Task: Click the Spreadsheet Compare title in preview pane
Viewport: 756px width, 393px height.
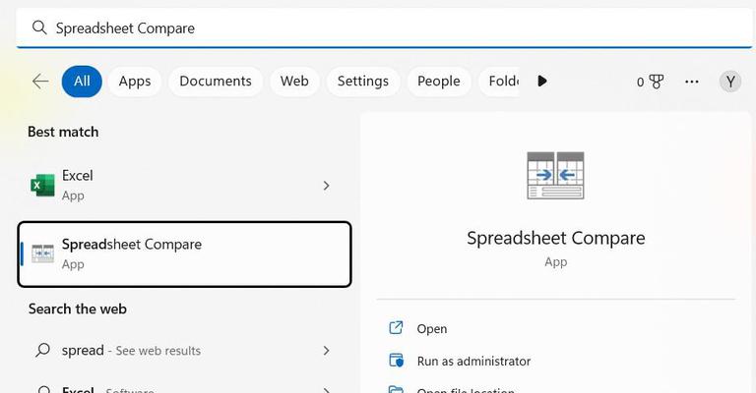Action: coord(555,238)
